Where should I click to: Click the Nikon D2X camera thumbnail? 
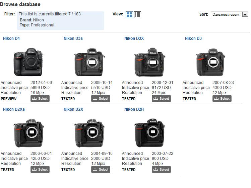pos(89,133)
